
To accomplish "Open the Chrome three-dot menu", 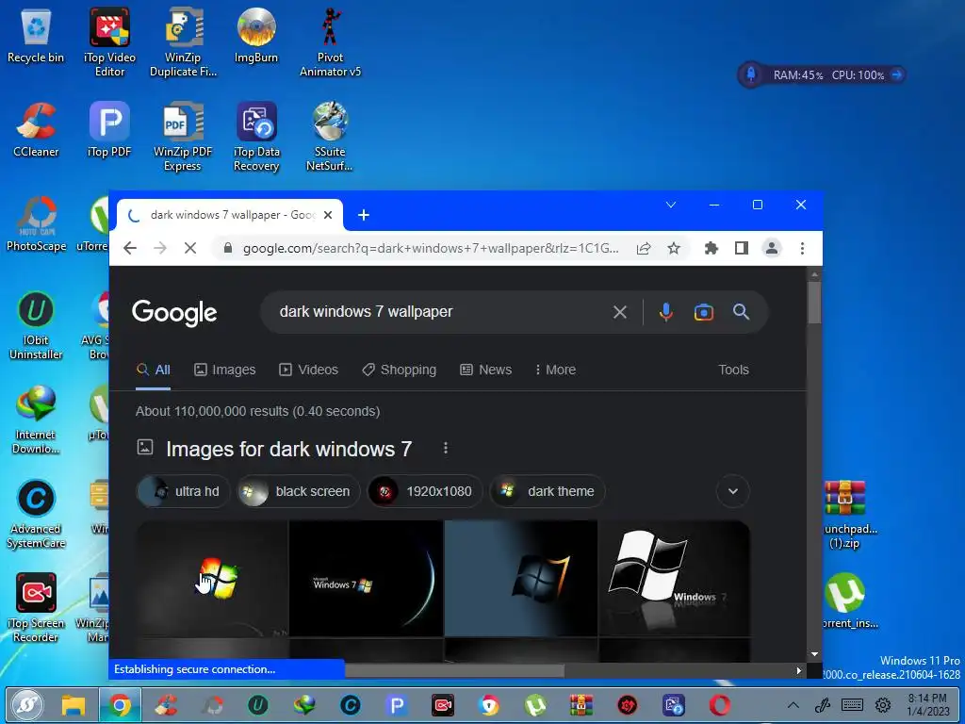I will pyautogui.click(x=802, y=248).
